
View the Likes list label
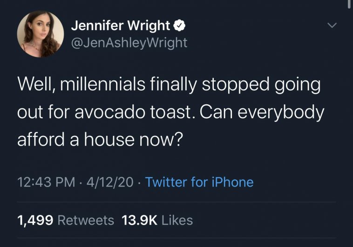(177, 220)
